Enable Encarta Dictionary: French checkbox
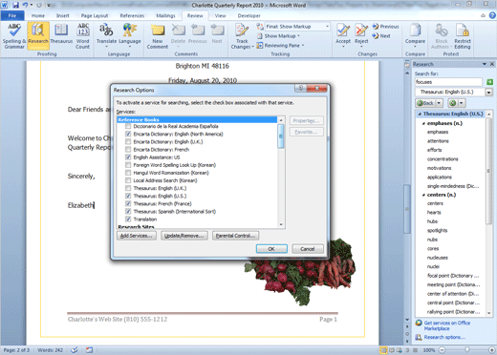This screenshot has width=497, height=355. click(x=128, y=150)
